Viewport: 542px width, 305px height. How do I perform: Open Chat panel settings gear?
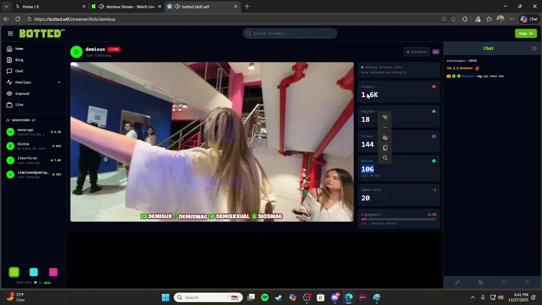[x=534, y=48]
